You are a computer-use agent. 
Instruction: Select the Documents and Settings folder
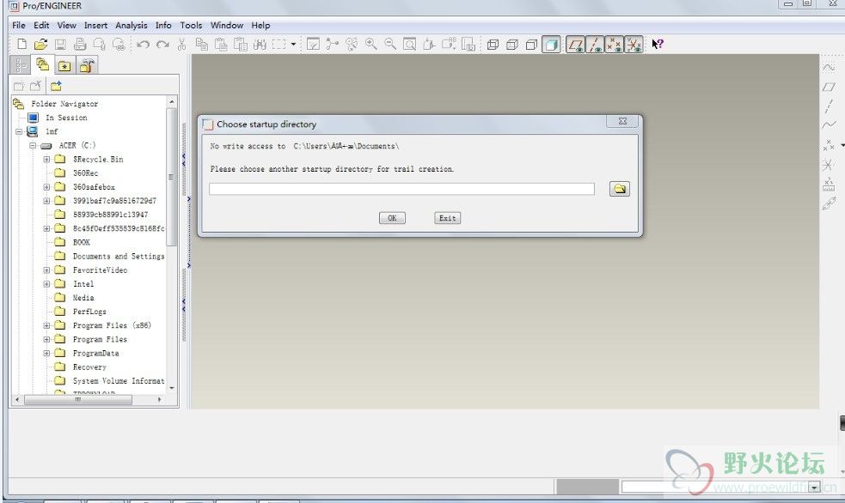click(x=119, y=256)
